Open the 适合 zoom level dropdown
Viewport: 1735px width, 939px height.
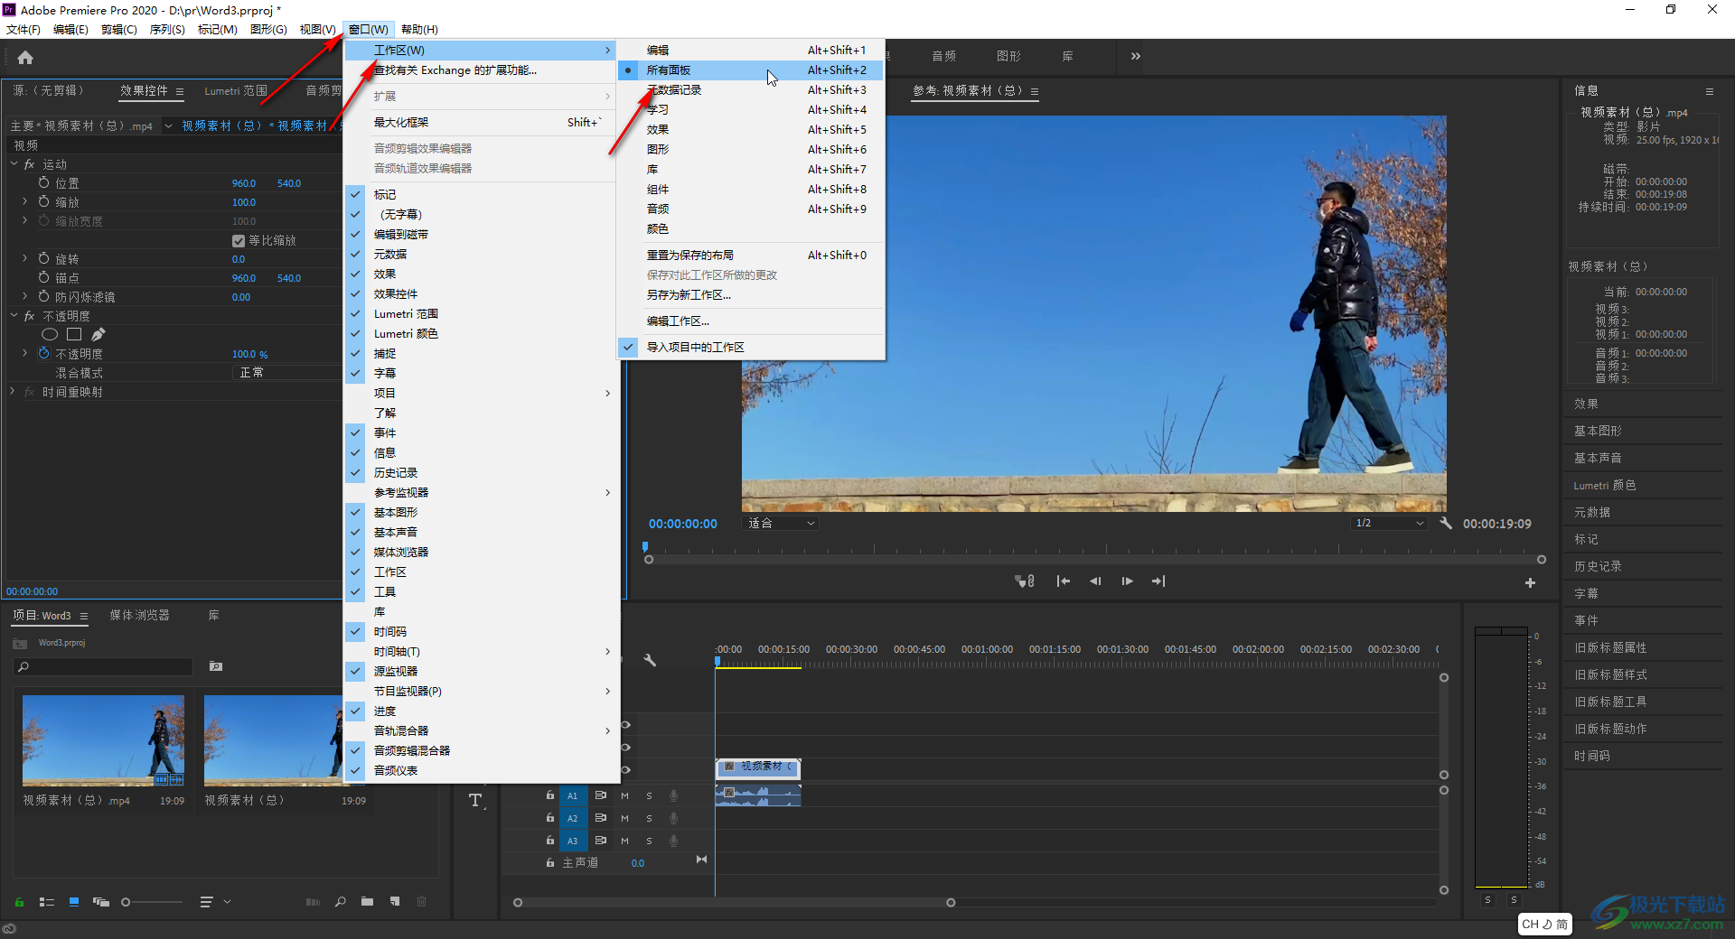click(781, 523)
